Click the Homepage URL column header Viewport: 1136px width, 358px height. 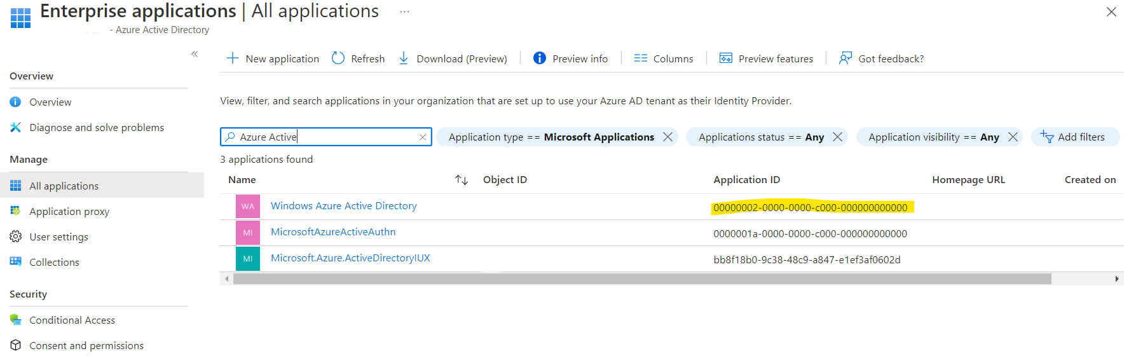click(x=968, y=180)
